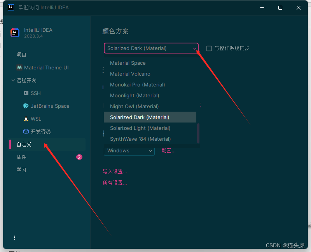
Task: Click the plugins badge showing 2
Action: 79,157
